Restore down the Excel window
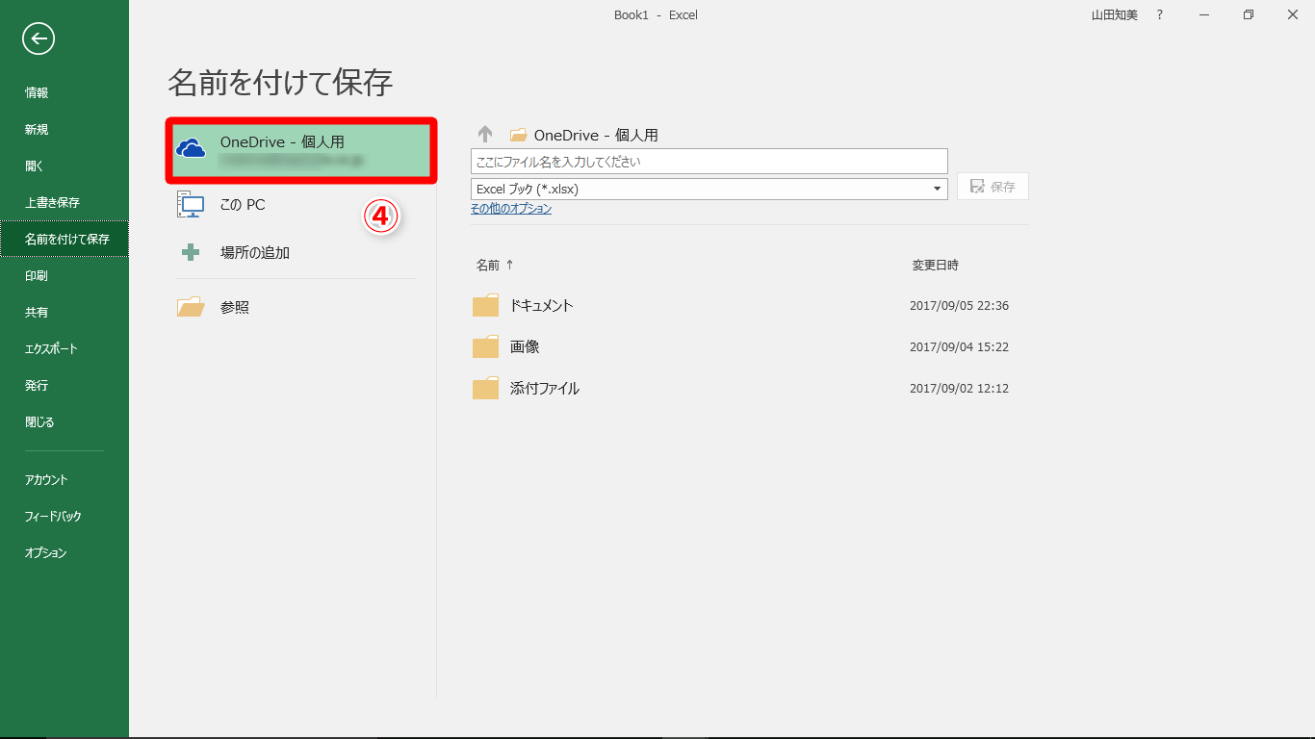 pyautogui.click(x=1249, y=14)
